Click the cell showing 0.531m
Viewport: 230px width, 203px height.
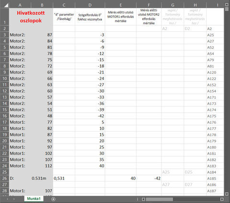[x=42, y=179]
